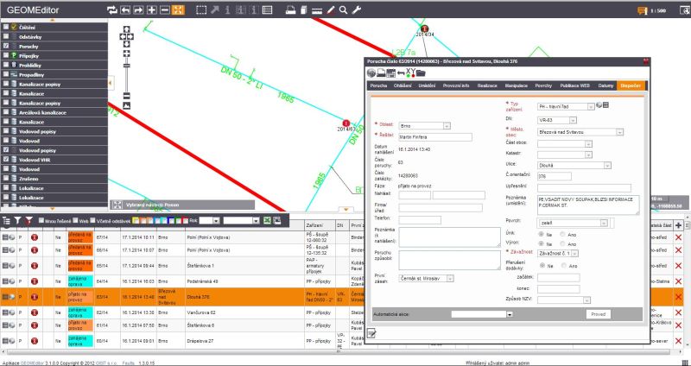Screen dimensions: 691x366
Task: Click the red clear-filter funnel icon
Action: [29, 221]
